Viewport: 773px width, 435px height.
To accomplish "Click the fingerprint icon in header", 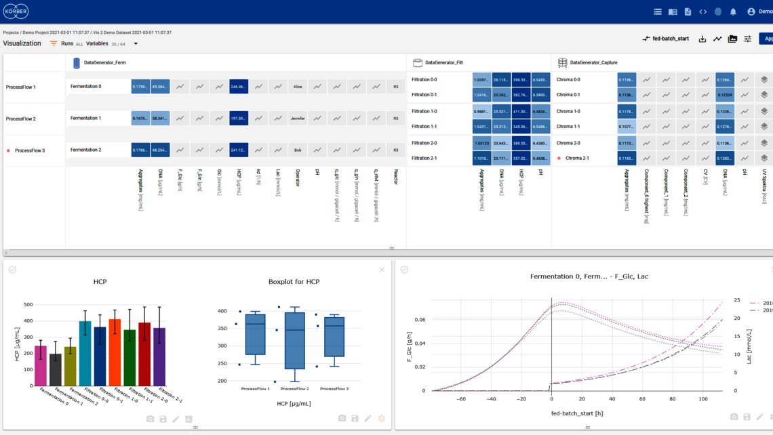I will pos(718,12).
